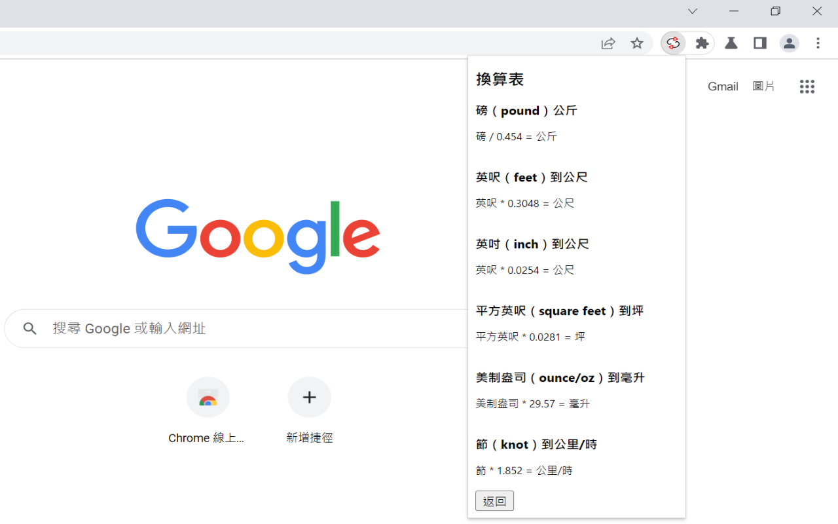
Task: Bookmark this tab with the star icon
Action: tap(637, 43)
